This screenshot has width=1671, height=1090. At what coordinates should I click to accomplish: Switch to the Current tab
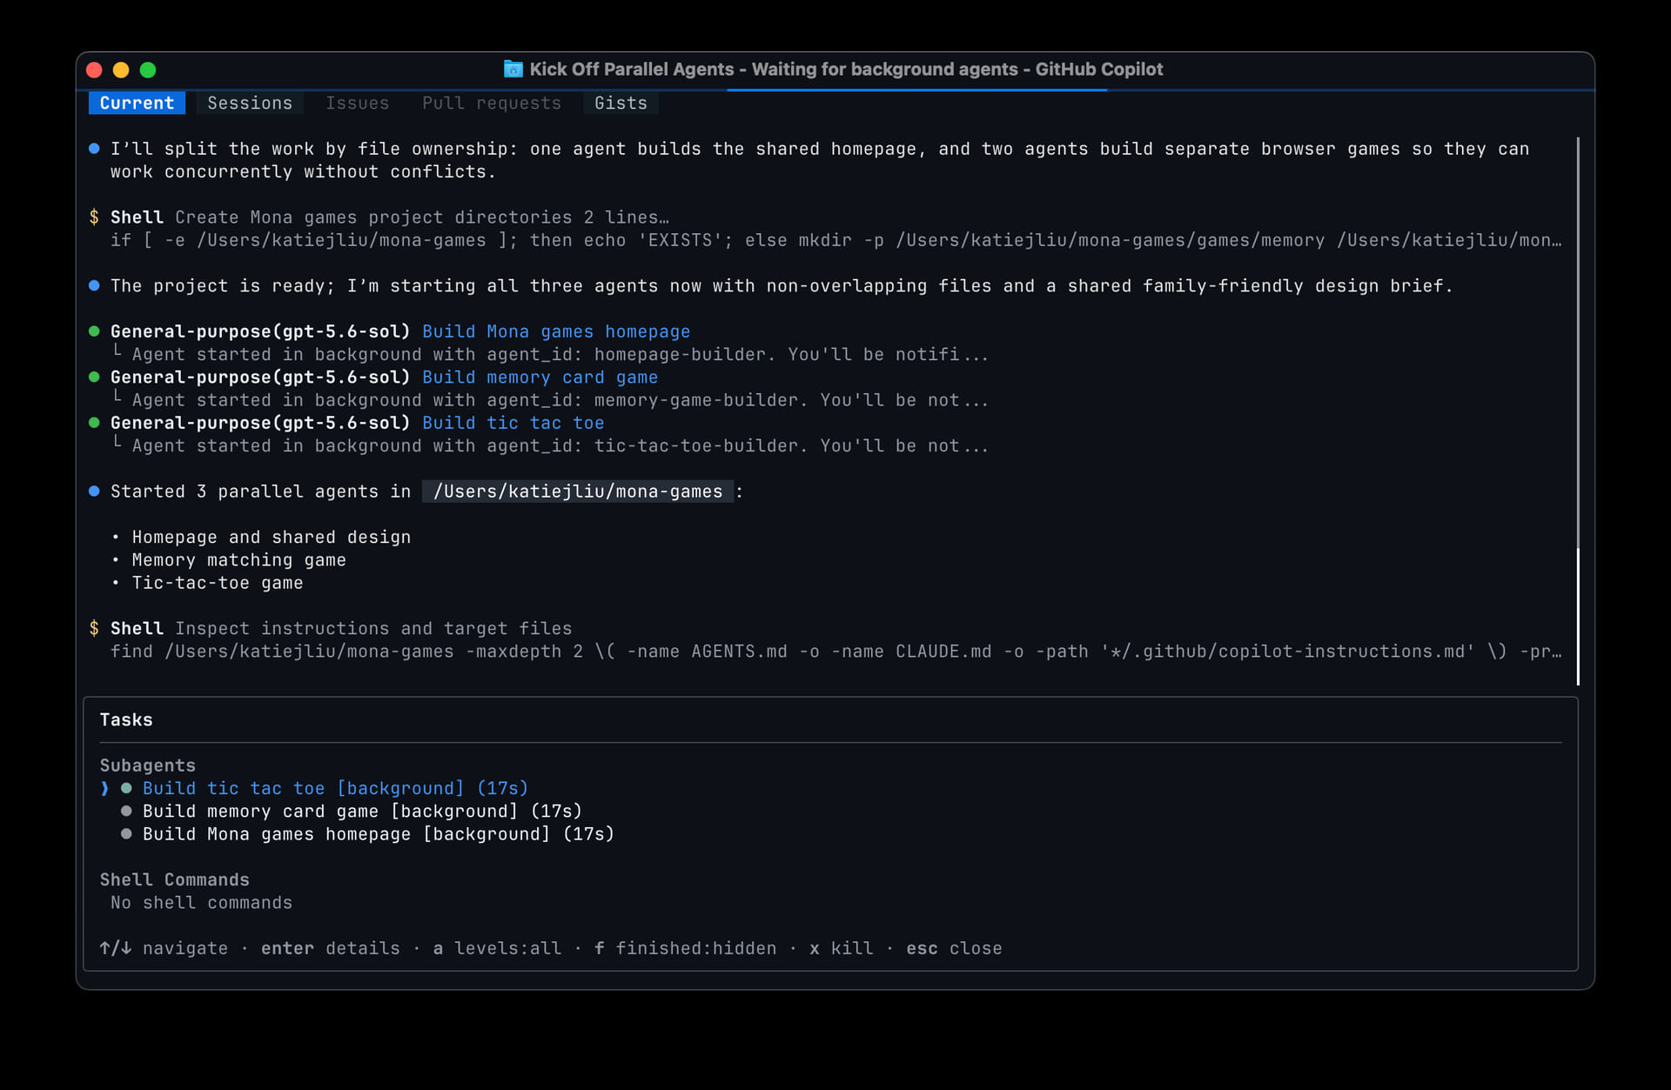137,103
